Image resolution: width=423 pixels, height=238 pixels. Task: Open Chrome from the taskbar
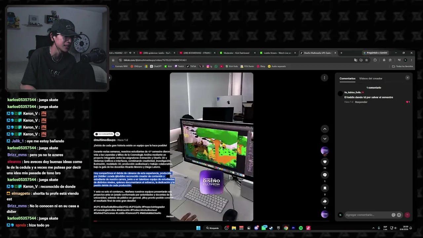click(x=286, y=228)
